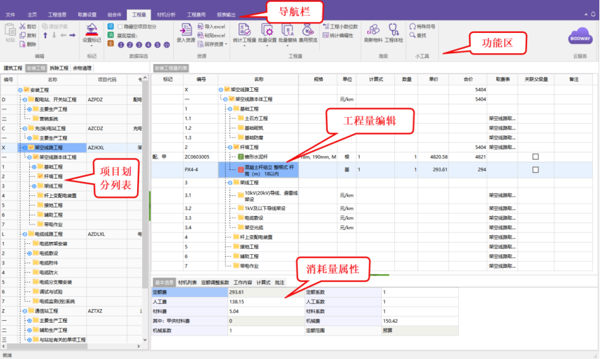Click the green 消 filter icon

pos(111,35)
